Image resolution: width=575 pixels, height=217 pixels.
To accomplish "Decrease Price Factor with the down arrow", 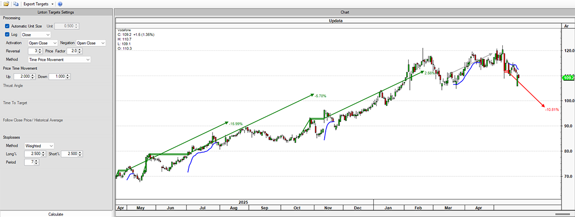I will [x=79, y=52].
